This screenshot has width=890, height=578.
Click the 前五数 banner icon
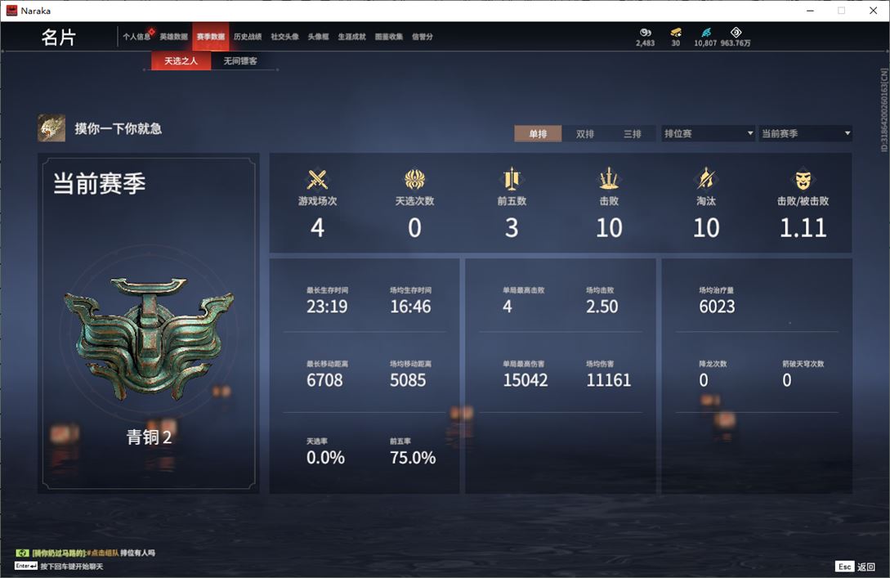click(x=512, y=179)
